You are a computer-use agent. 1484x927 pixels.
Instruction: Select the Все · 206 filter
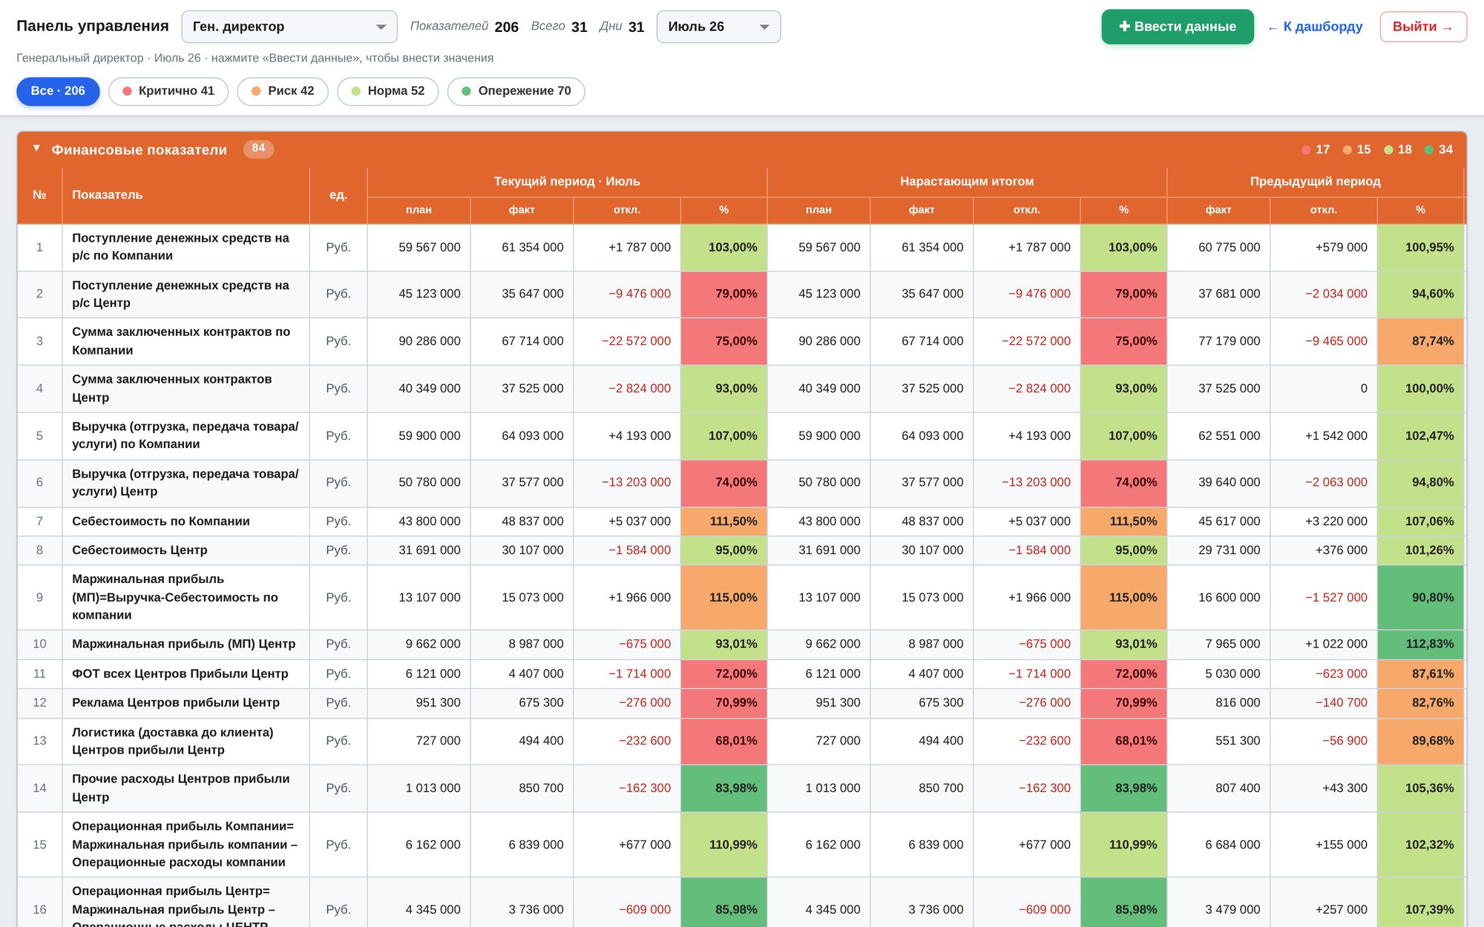tap(58, 91)
